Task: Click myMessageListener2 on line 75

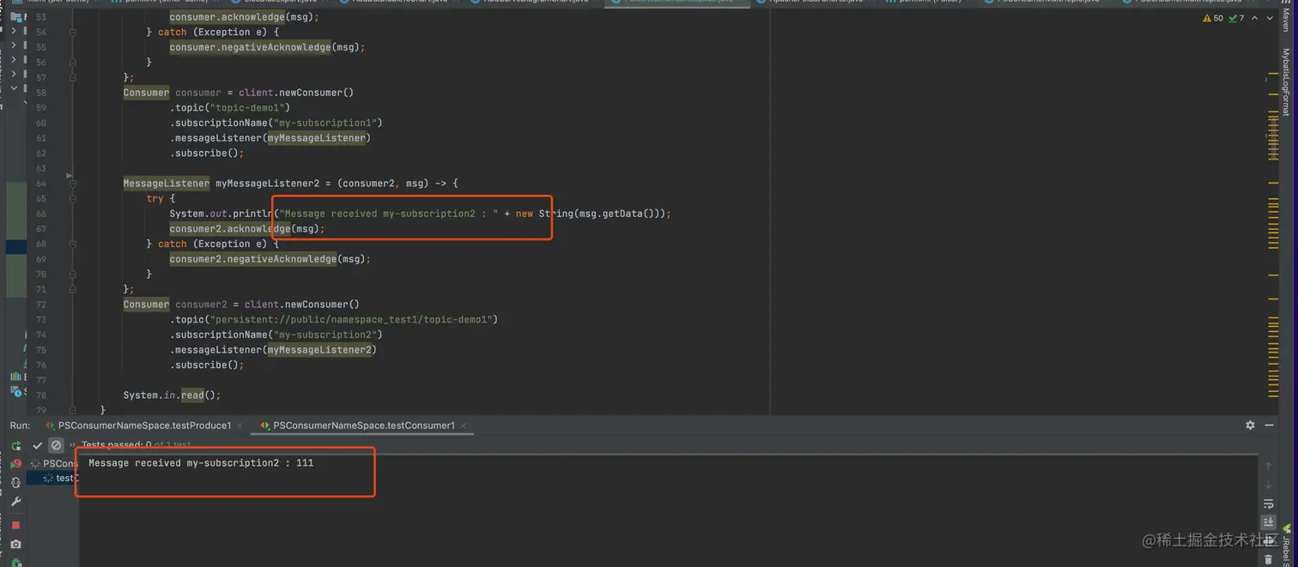Action: 319,350
